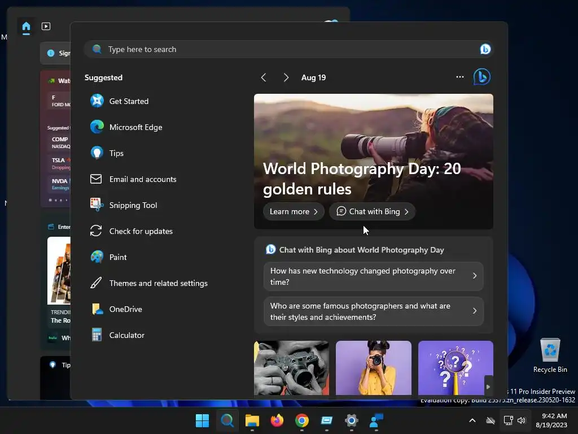Expand 'How has new technology changed photography' question
578x434 pixels.
click(x=374, y=276)
